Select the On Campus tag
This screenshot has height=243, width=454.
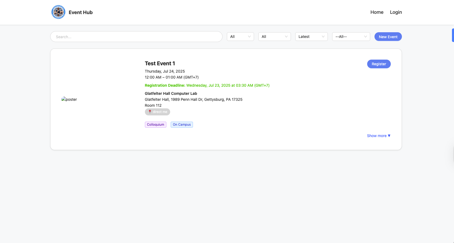(x=182, y=125)
